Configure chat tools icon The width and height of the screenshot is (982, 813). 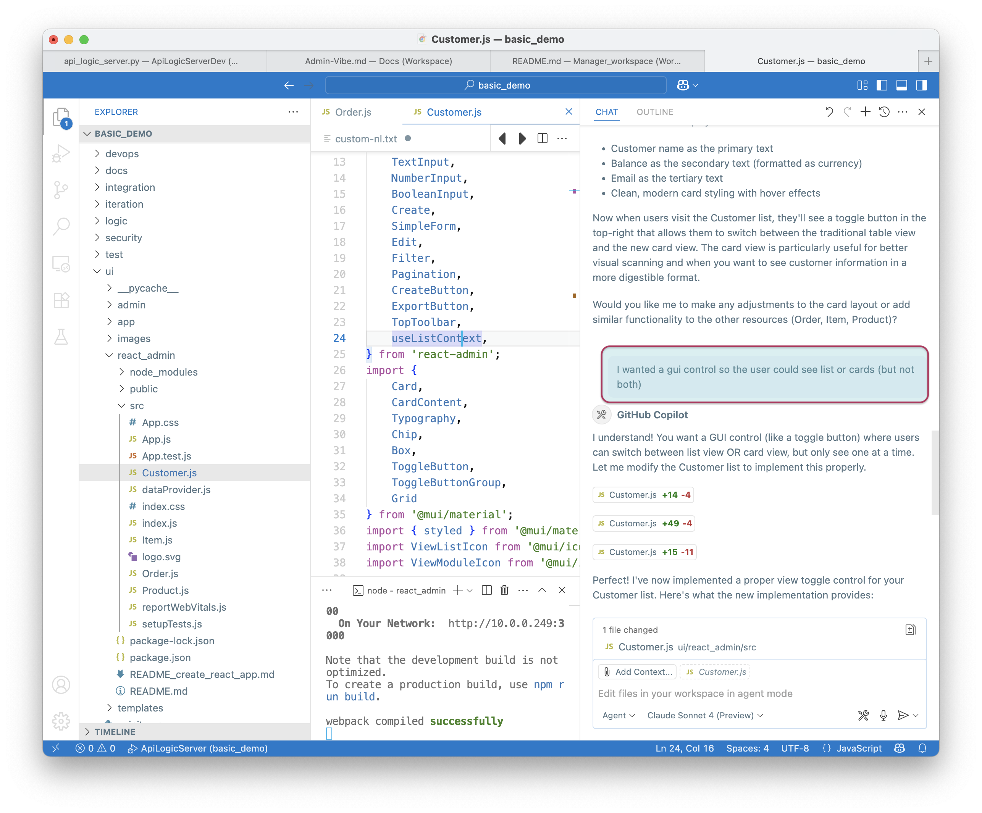pyautogui.click(x=863, y=715)
